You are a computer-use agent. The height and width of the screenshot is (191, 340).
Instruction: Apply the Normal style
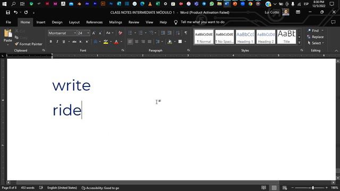tap(203, 37)
